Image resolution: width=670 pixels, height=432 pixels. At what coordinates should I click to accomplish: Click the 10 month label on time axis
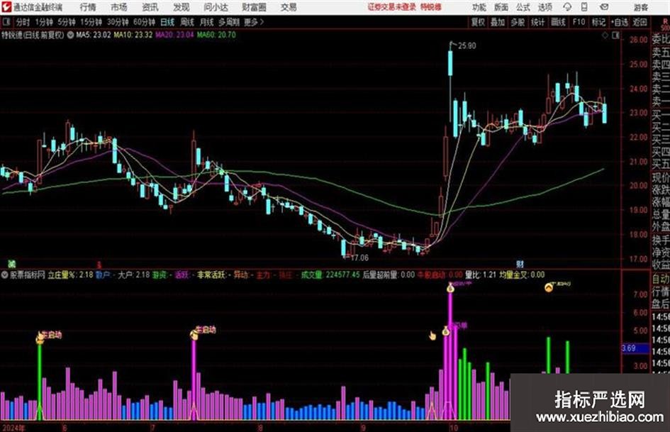(x=454, y=427)
